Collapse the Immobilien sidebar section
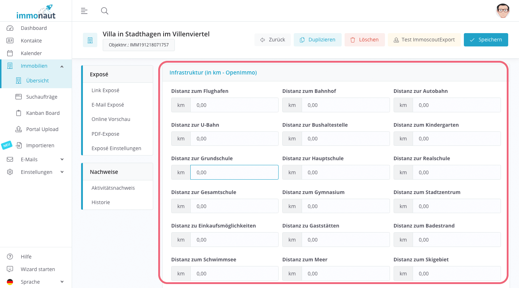Screen dimensions: 519x288 [62, 66]
